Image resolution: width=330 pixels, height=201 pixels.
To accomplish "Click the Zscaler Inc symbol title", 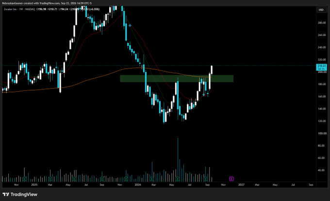I will coord(11,9).
